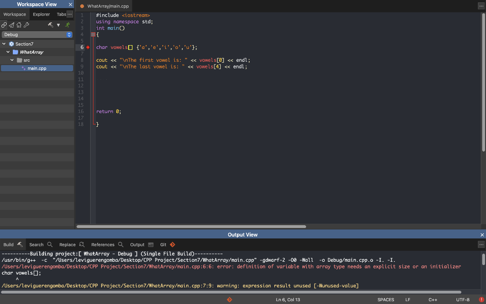The width and height of the screenshot is (486, 304).
Task: Click 'return 0;' on line 16
Action: point(109,111)
